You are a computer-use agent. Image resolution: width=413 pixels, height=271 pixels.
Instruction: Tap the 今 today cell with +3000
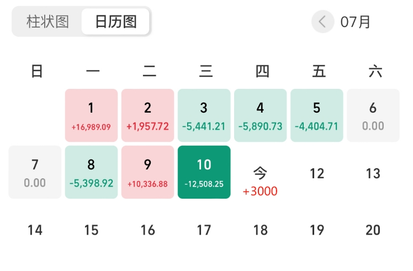261,182
